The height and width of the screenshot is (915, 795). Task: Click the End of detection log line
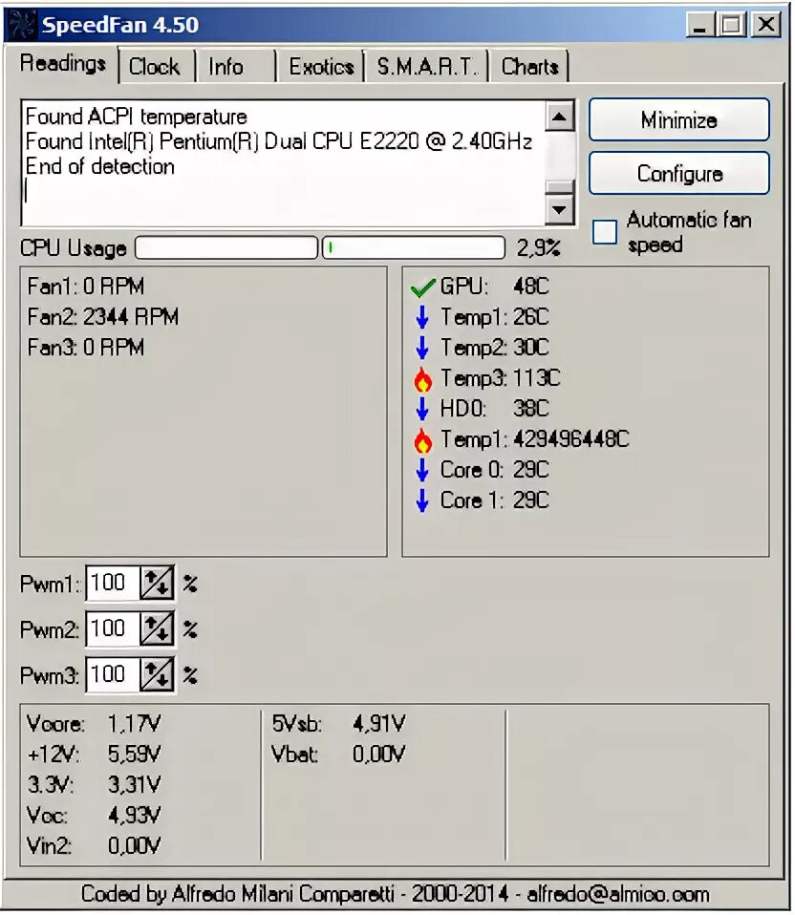pyautogui.click(x=99, y=167)
